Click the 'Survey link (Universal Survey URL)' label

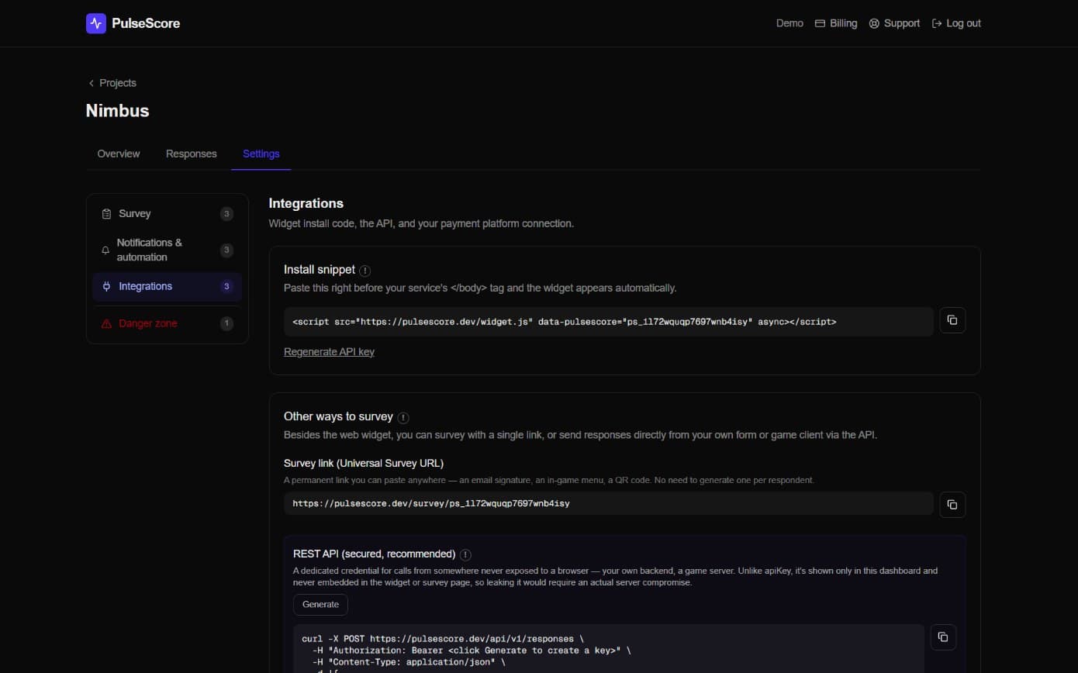coord(364,464)
